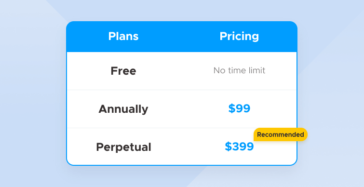Click white space between Annually and $99

coord(188,109)
